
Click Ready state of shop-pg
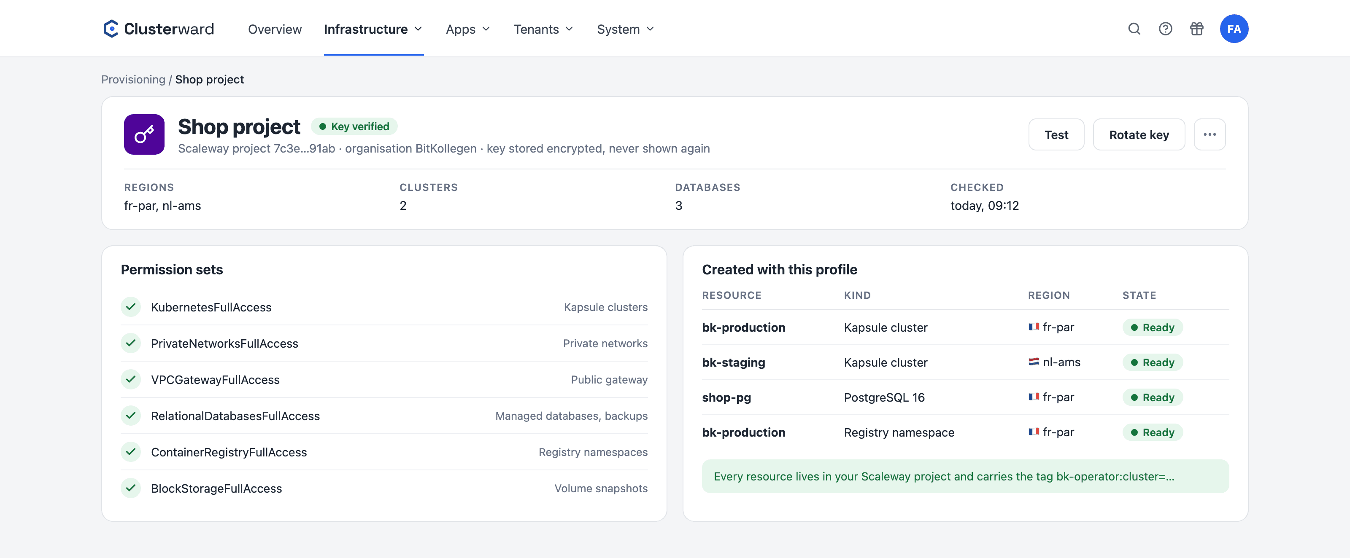click(1153, 397)
